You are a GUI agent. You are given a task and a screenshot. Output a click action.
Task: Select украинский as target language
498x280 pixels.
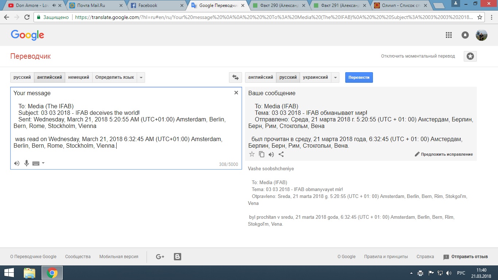pyautogui.click(x=315, y=77)
